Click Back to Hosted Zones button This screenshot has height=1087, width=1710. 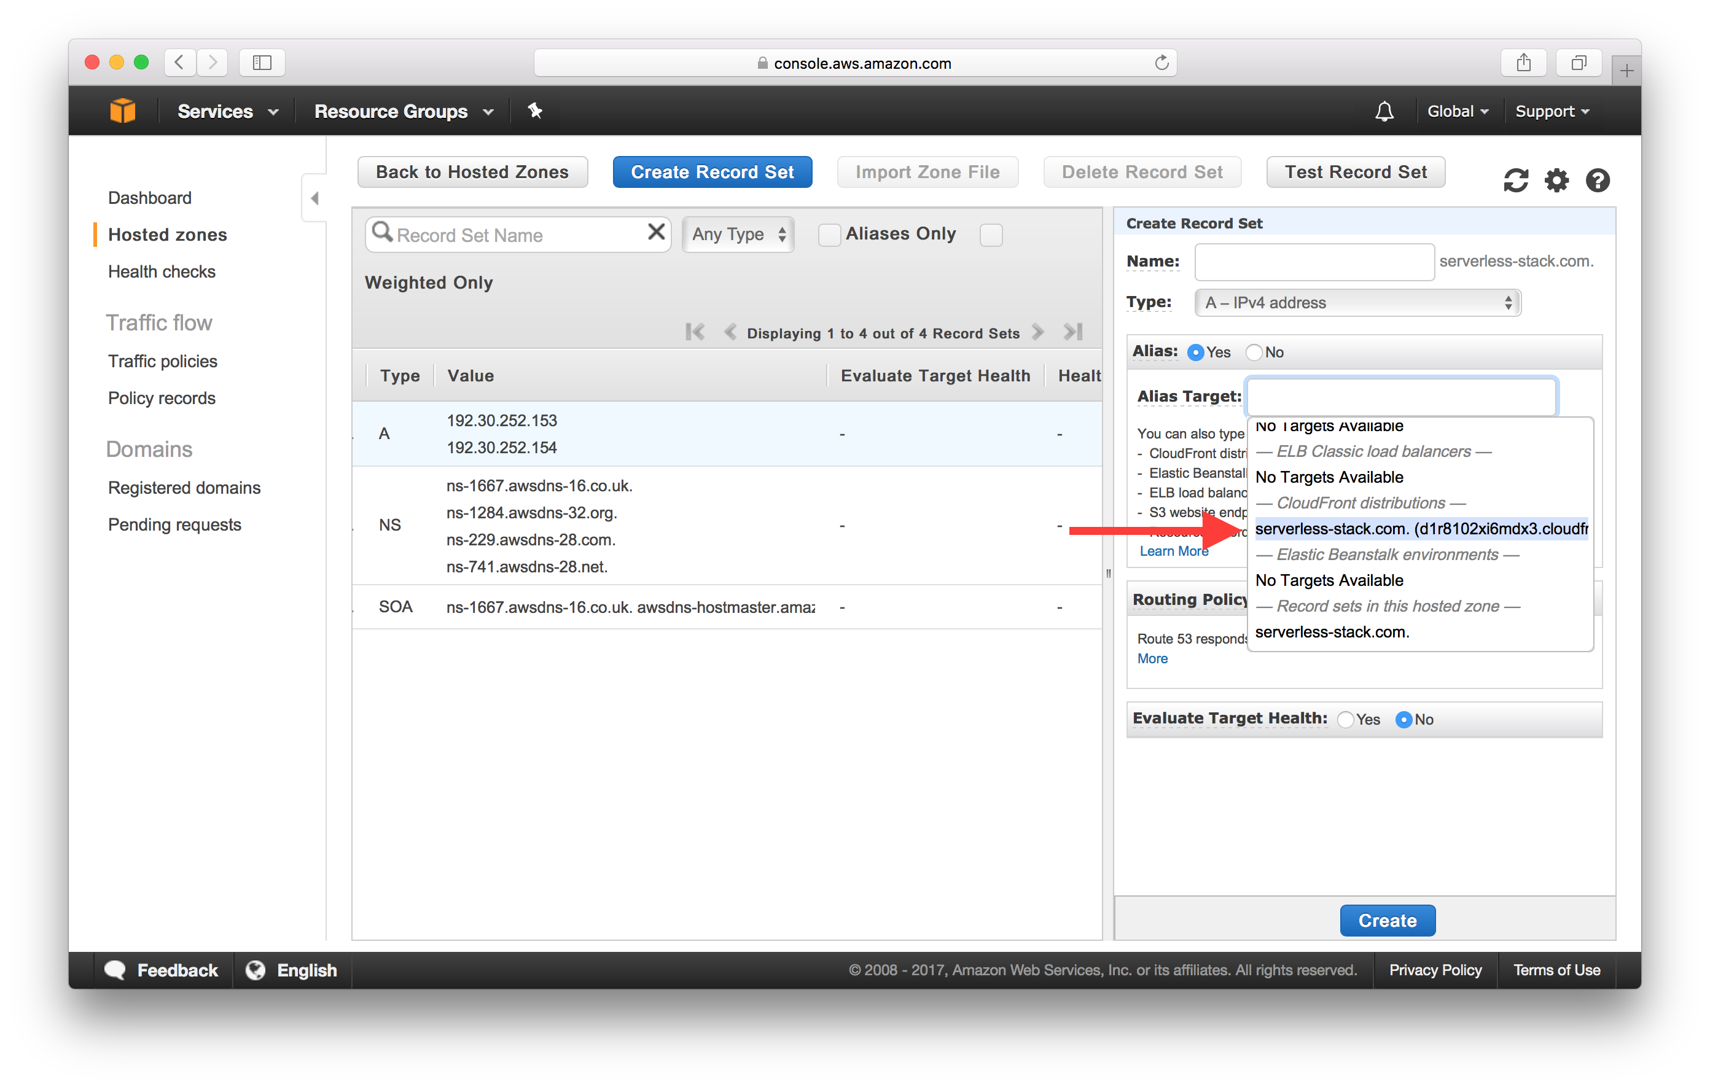tap(471, 171)
